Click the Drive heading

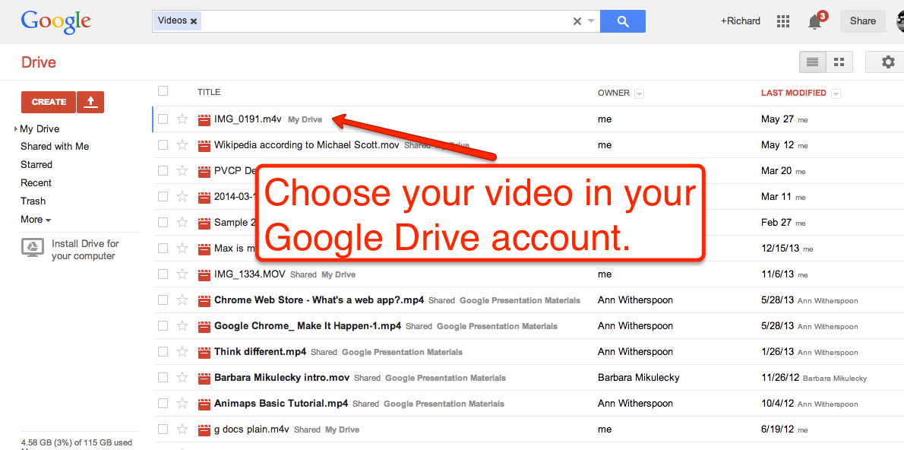(39, 62)
